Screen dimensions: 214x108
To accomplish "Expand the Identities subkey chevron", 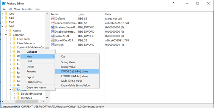I will [x=14, y=98].
